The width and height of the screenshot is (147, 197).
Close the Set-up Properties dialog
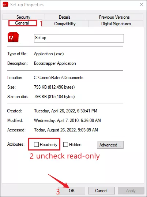point(142,5)
